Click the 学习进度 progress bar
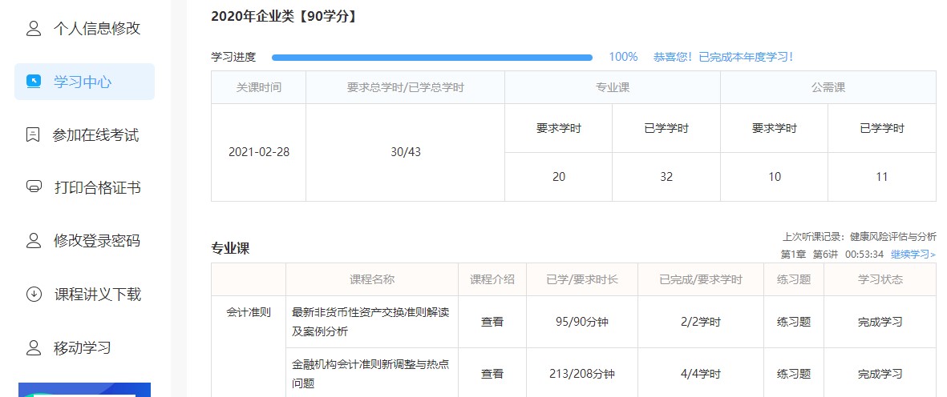The height and width of the screenshot is (397, 947). pos(432,58)
